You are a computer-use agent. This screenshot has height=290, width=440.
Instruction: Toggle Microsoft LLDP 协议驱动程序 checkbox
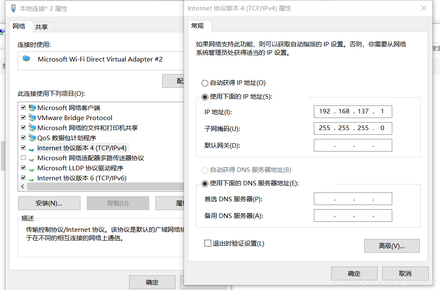coord(23,168)
